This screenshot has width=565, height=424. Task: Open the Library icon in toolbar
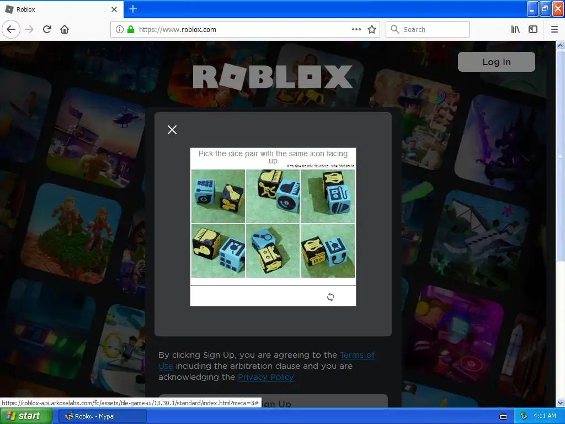(515, 29)
